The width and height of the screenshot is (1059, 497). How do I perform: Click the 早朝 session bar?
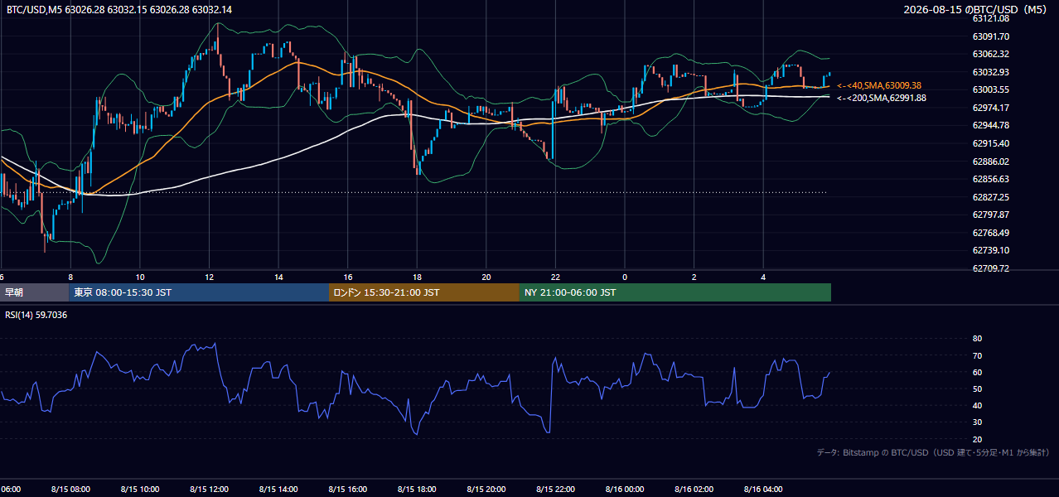[34, 292]
